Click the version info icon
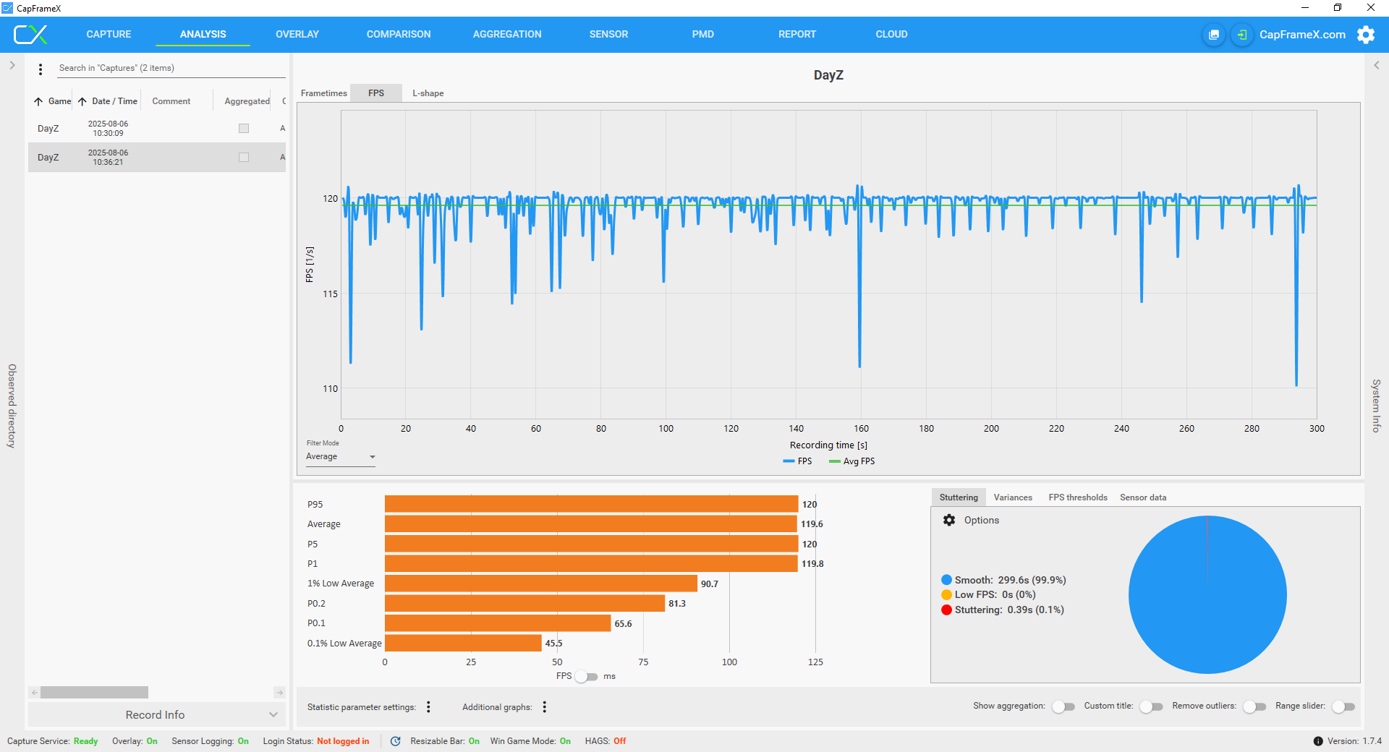Screen dimensions: 1389x752 click(1318, 741)
